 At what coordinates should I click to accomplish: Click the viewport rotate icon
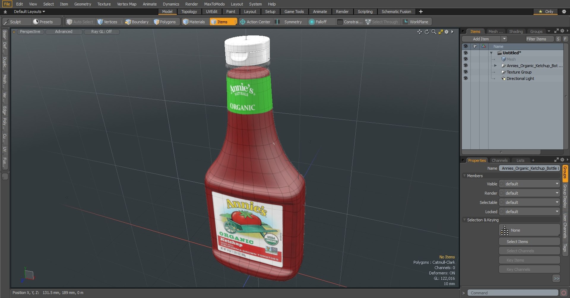click(427, 32)
